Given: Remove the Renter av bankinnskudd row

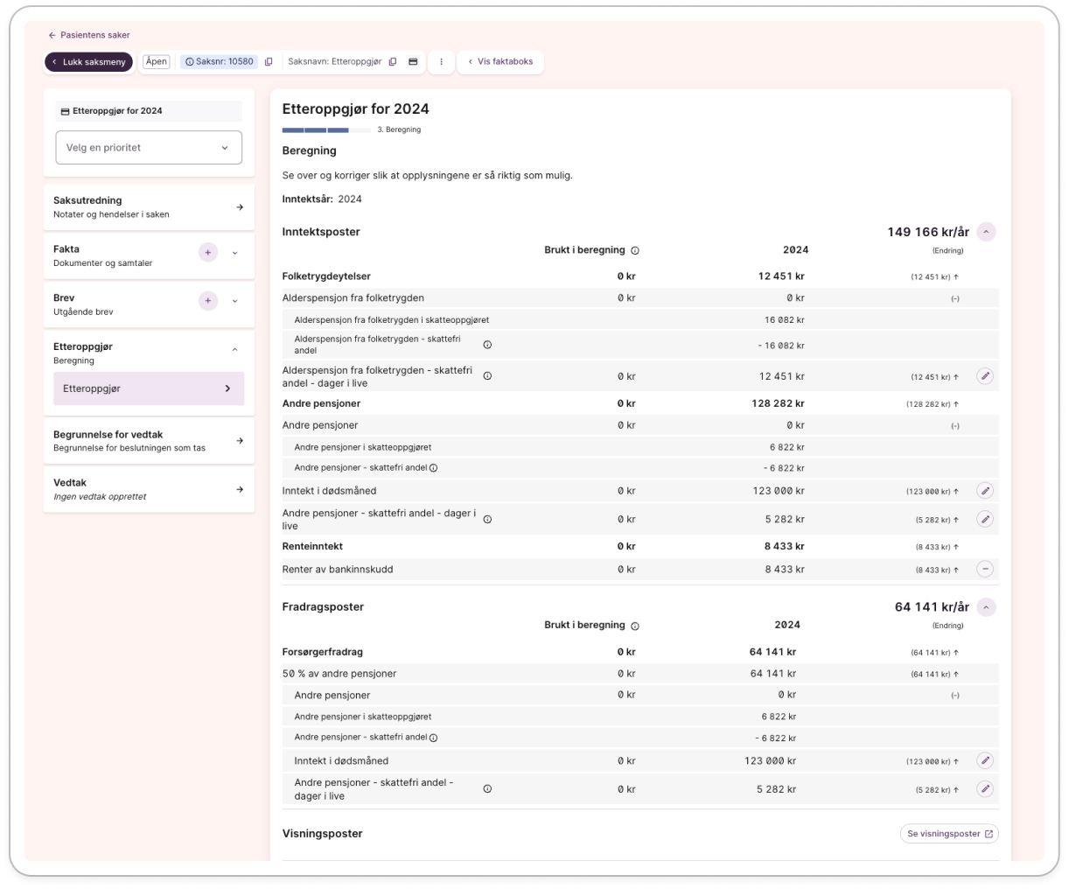Looking at the screenshot, I should click(985, 570).
